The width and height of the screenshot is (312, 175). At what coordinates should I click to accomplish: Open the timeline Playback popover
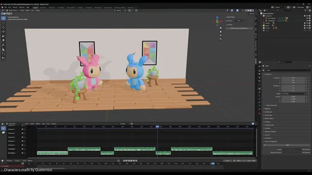pyautogui.click(x=10, y=161)
